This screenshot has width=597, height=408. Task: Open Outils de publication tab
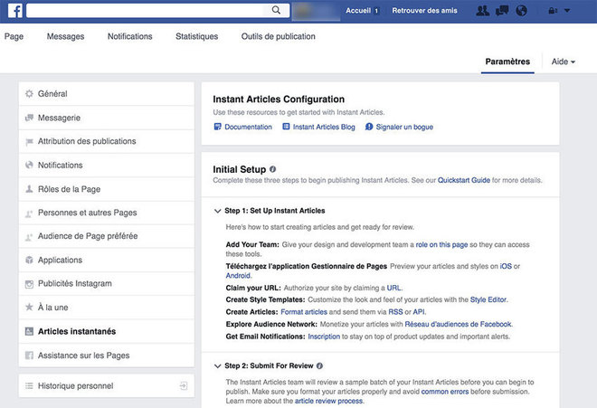tap(279, 36)
